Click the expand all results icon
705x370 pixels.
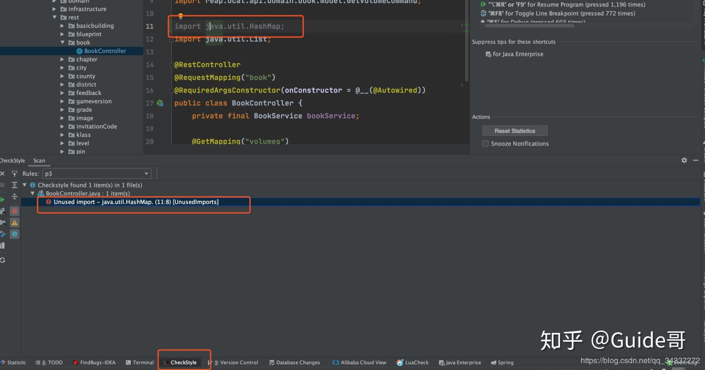[x=15, y=185]
